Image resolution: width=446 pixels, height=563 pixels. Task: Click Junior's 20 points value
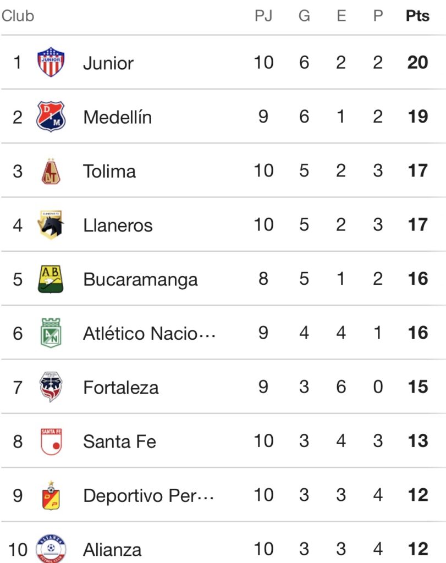417,62
